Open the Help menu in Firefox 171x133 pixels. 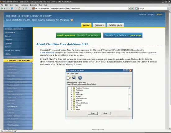46,5
